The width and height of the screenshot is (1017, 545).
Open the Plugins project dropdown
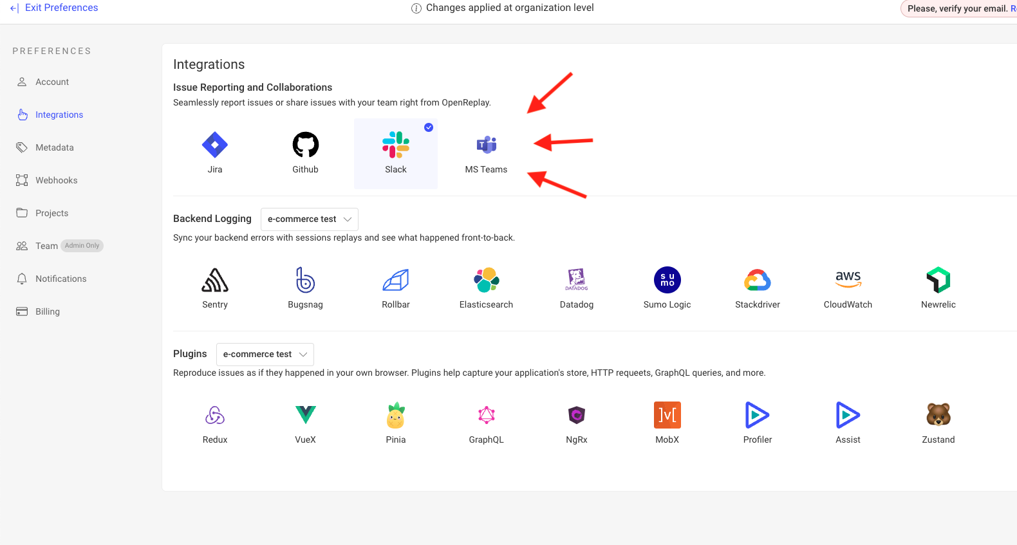[265, 355]
